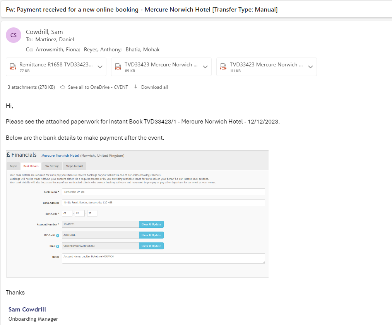Viewport: 392px width, 325px height.
Task: Click the Sam Cowdrill signature name
Action: 27,309
